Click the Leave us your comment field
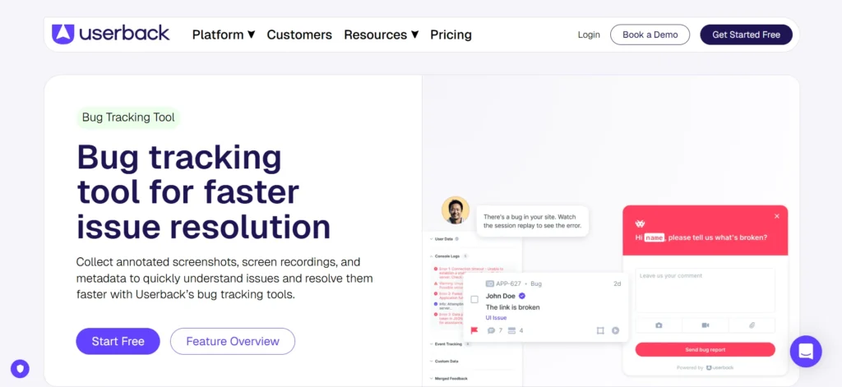This screenshot has height=387, width=842. [x=705, y=290]
